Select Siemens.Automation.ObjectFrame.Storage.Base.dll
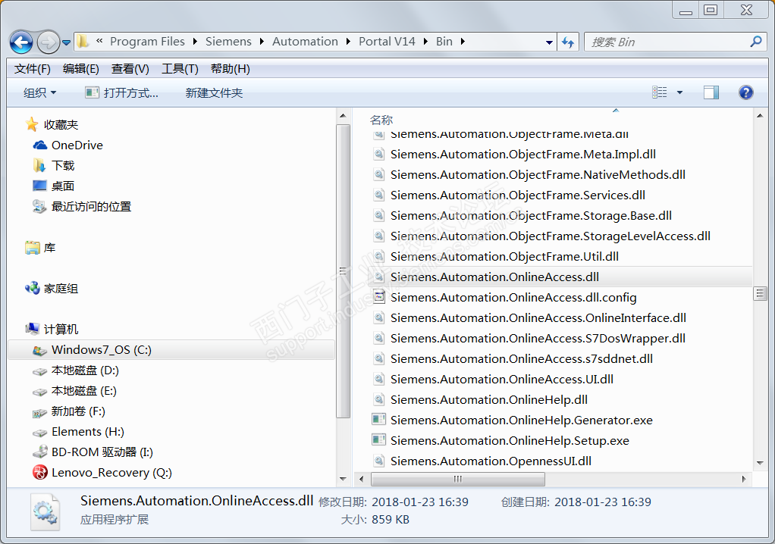775x544 pixels. pos(531,216)
